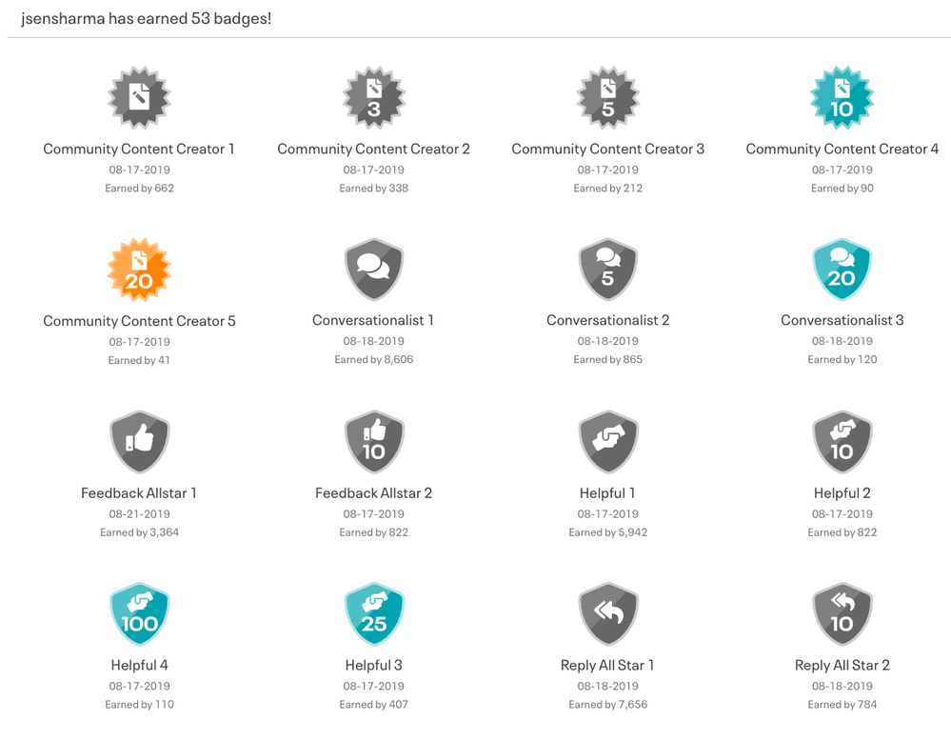Click the Reply All Star 1 arrows badge
The width and height of the screenshot is (951, 741).
pos(607,613)
